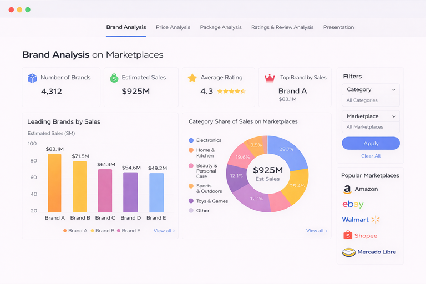Expand the Category filter dropdown
The image size is (426, 284).
click(x=371, y=90)
